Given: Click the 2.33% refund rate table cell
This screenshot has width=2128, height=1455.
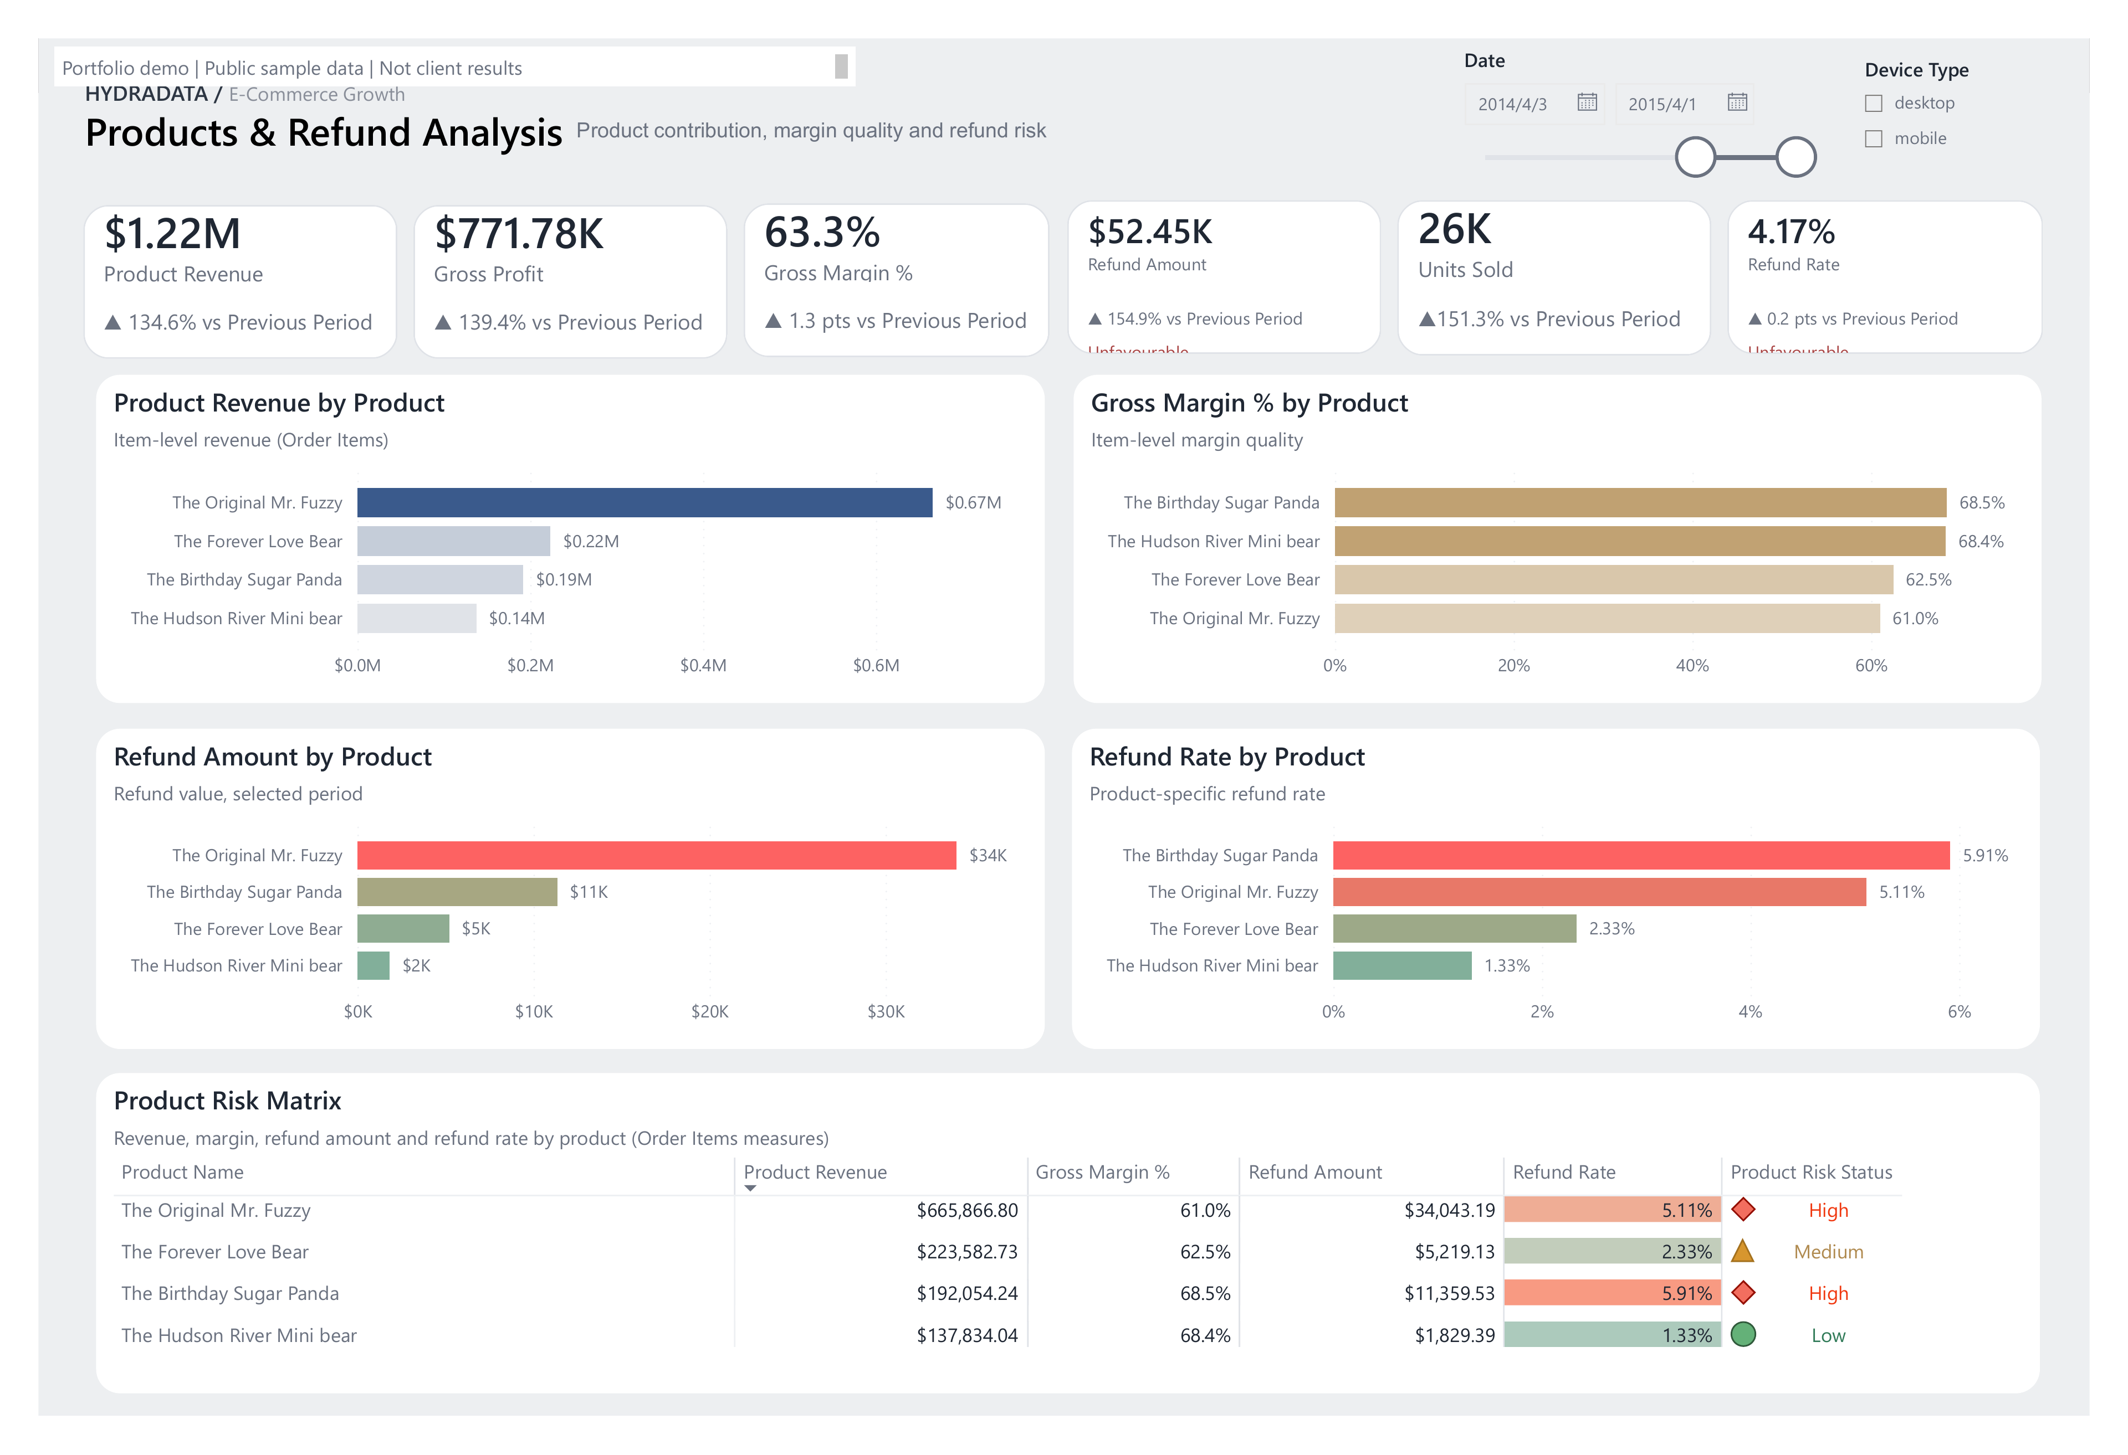Looking at the screenshot, I should 1612,1251.
